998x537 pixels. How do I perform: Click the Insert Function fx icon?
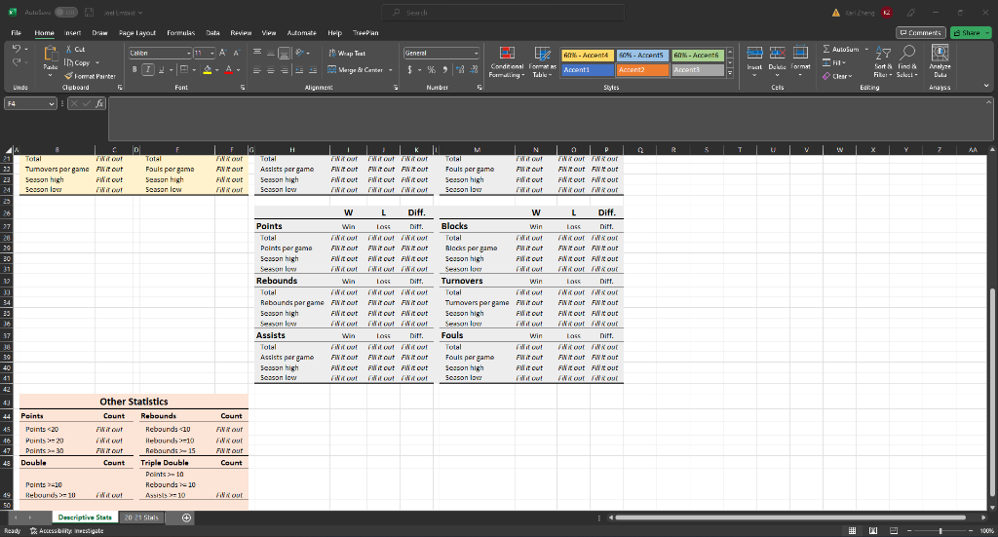[97, 102]
